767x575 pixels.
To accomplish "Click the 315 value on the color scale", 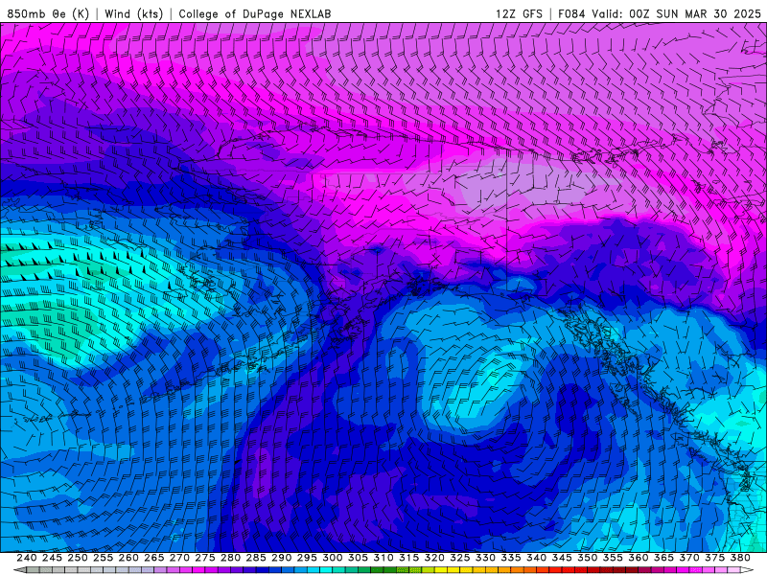I will (408, 558).
